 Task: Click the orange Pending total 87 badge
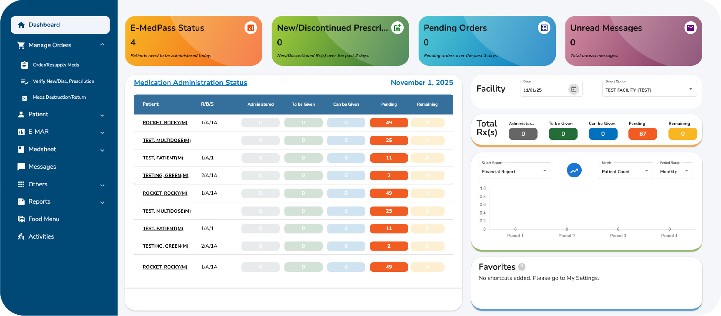point(642,134)
